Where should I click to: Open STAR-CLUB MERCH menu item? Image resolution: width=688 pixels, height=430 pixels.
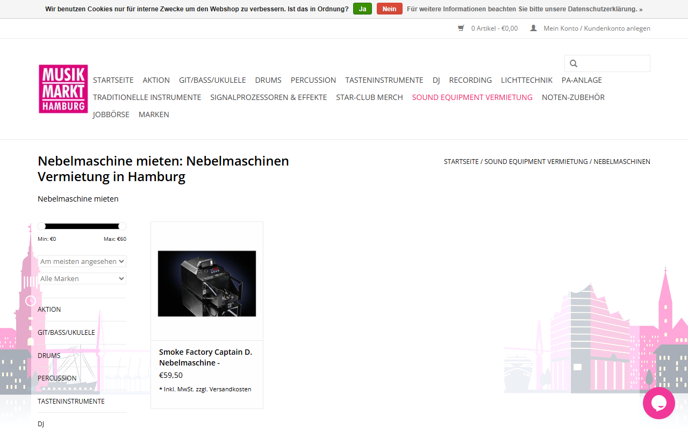(x=369, y=97)
